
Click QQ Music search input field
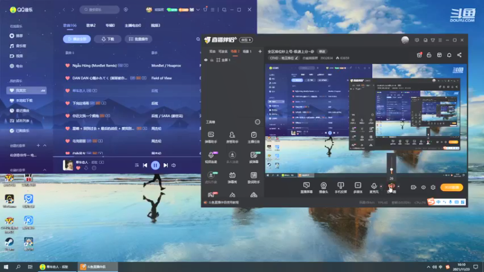pyautogui.click(x=99, y=10)
